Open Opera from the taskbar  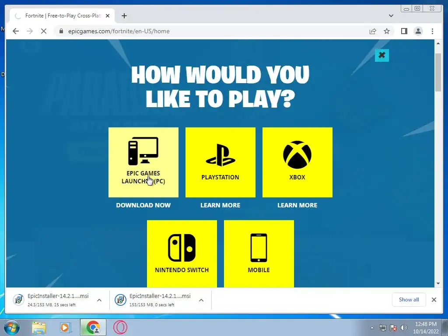pos(120,327)
